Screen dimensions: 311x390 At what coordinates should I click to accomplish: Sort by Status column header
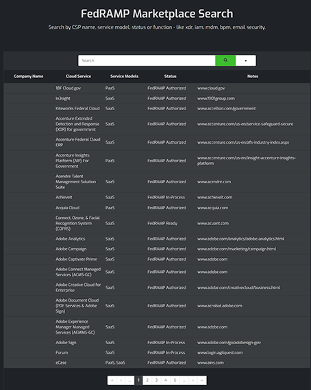point(171,76)
